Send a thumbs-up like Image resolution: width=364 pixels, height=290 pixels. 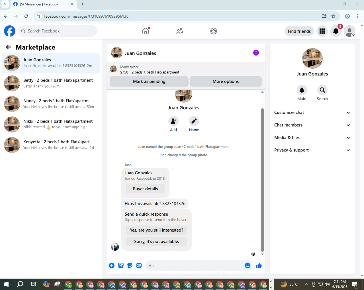(259, 266)
